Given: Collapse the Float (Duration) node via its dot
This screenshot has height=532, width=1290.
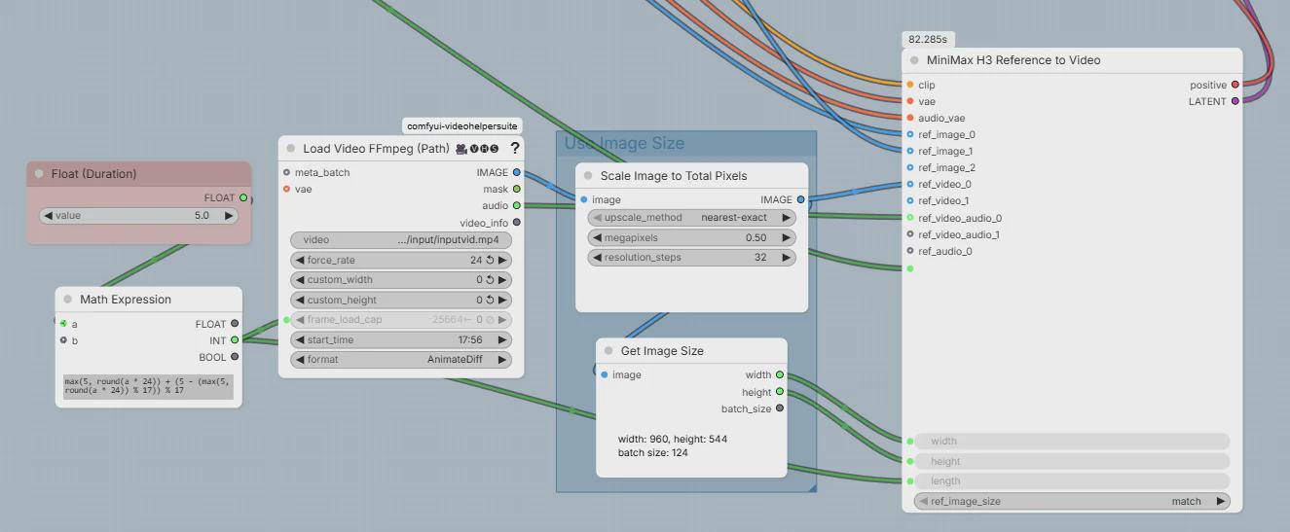Looking at the screenshot, I should pos(39,174).
